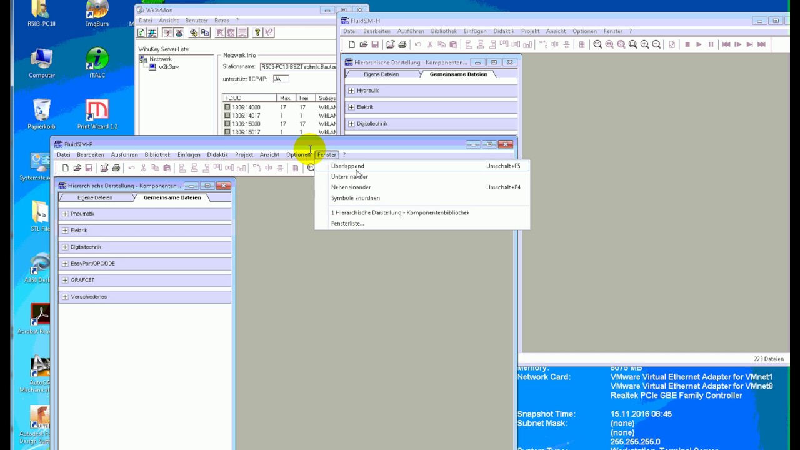The width and height of the screenshot is (800, 450).
Task: Expand Digitaltechnik in FluidSIM-P library
Action: click(x=65, y=247)
